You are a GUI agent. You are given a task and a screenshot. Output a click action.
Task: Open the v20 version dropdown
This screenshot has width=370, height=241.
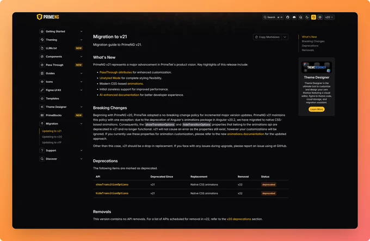[x=329, y=17]
